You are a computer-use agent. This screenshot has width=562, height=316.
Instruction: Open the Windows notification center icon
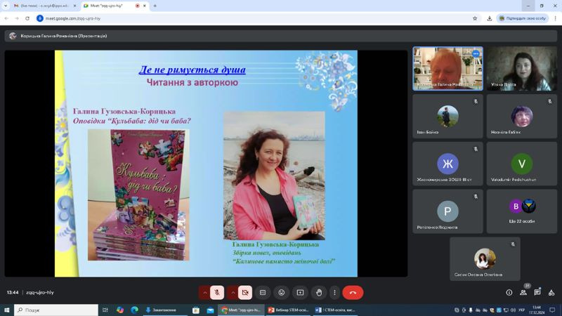click(x=552, y=310)
